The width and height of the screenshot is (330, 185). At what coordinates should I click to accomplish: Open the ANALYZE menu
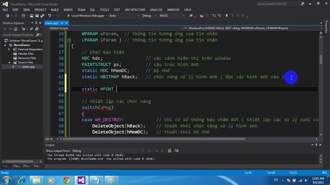pyautogui.click(x=156, y=10)
